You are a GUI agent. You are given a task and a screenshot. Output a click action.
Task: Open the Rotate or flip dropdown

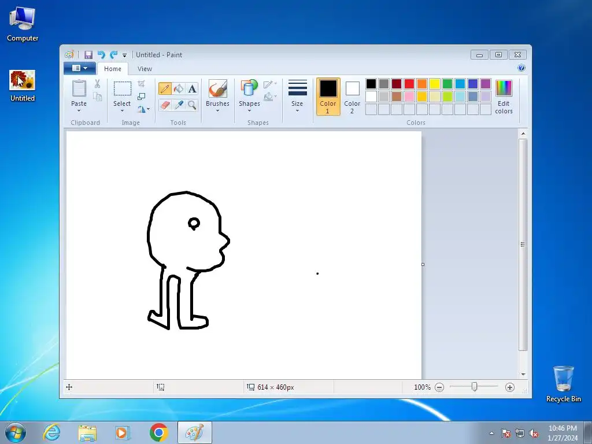pyautogui.click(x=143, y=109)
